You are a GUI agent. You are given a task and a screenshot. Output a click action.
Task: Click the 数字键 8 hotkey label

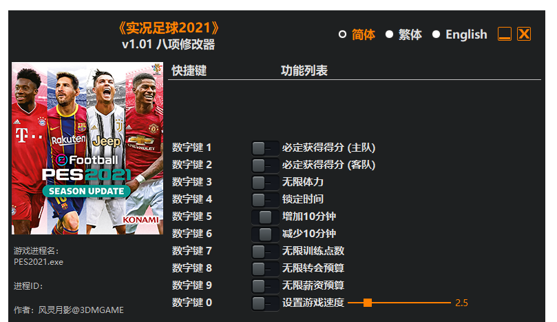point(192,268)
